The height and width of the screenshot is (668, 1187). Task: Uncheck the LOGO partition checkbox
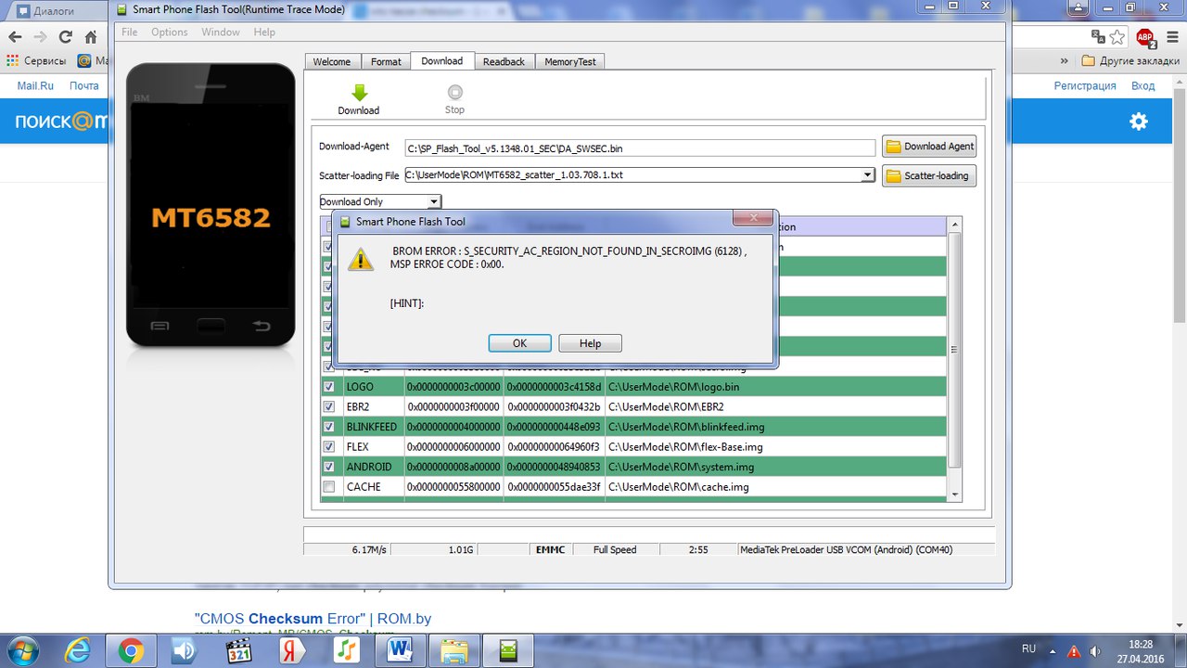click(328, 387)
